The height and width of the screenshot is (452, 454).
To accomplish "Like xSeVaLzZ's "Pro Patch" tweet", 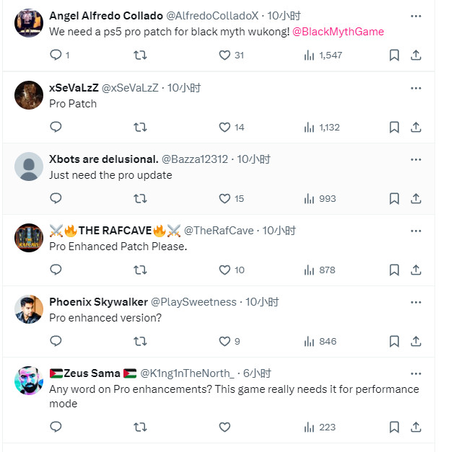I will tap(224, 127).
